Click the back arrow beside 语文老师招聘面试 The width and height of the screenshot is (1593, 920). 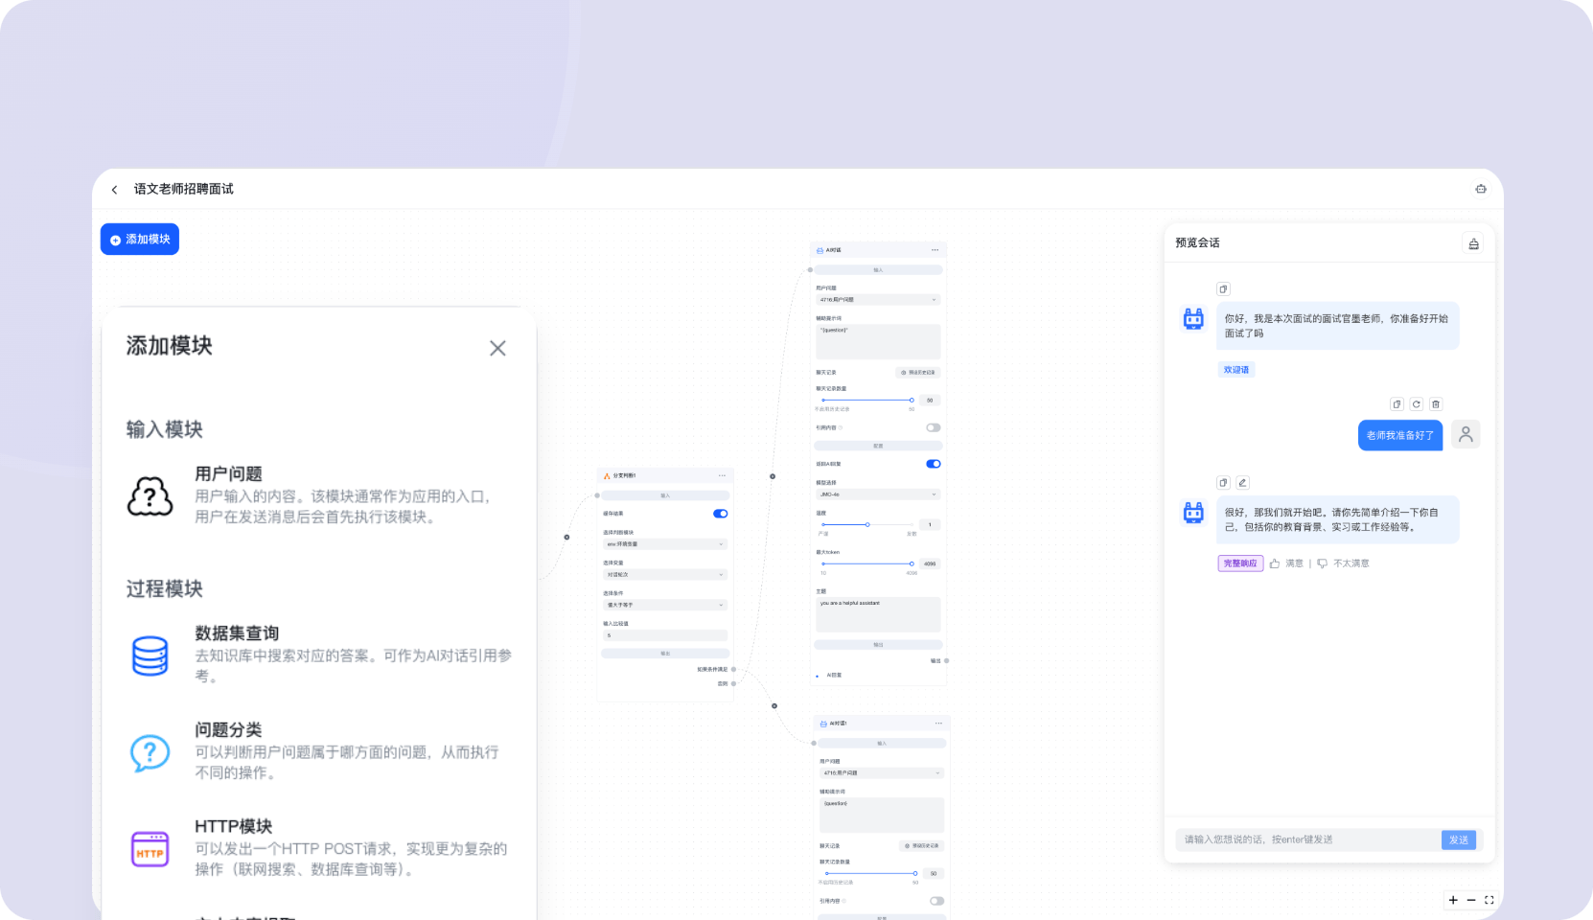click(114, 189)
